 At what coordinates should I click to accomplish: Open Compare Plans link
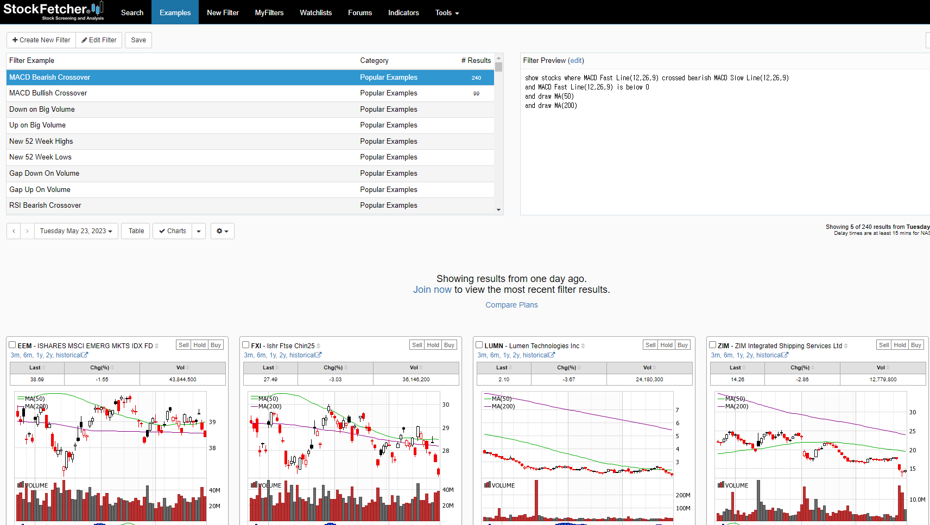511,305
